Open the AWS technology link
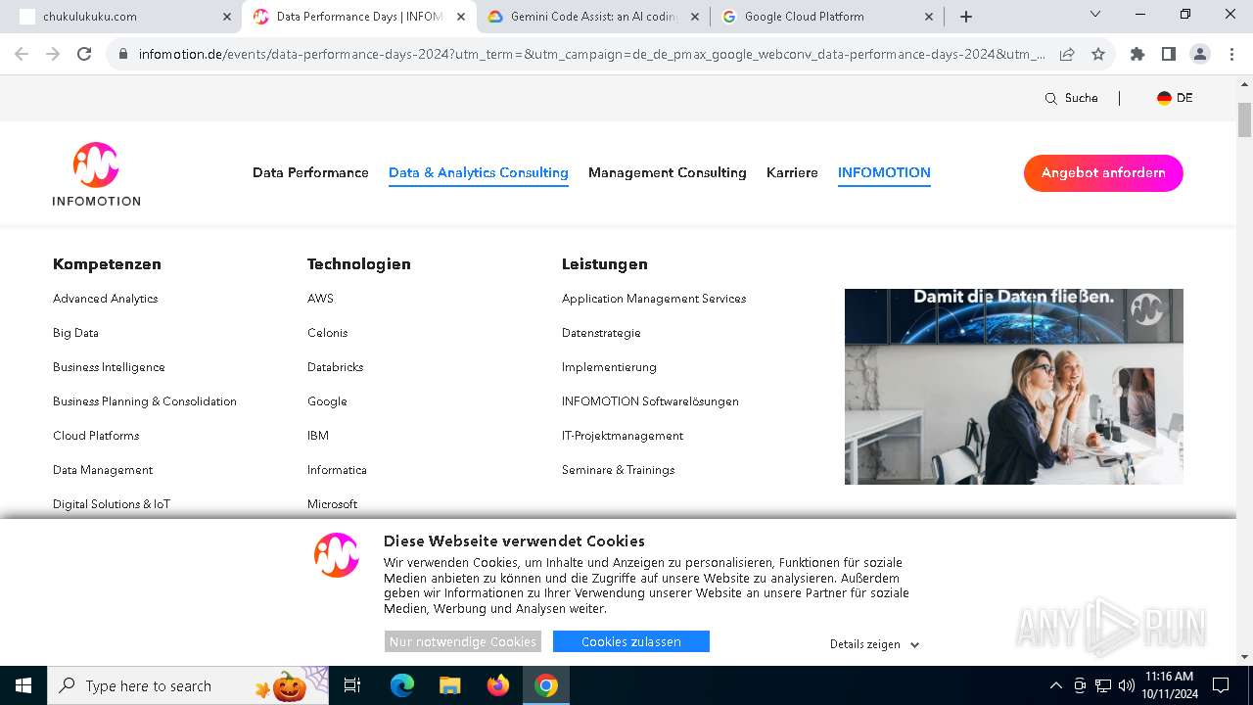The width and height of the screenshot is (1253, 705). [x=320, y=299]
